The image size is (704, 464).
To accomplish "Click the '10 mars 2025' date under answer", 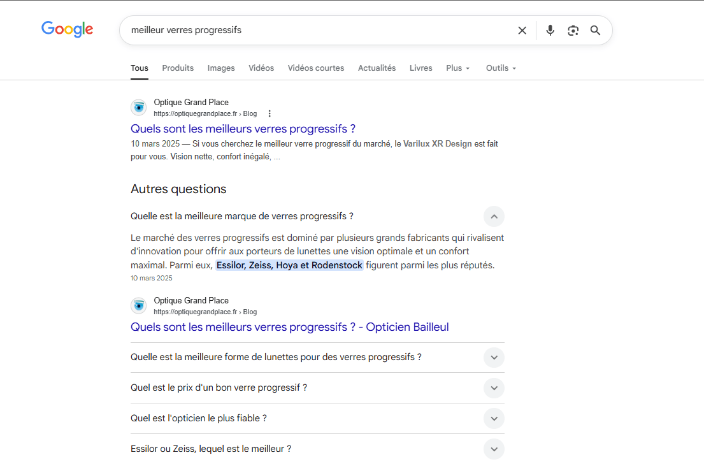I will click(151, 278).
